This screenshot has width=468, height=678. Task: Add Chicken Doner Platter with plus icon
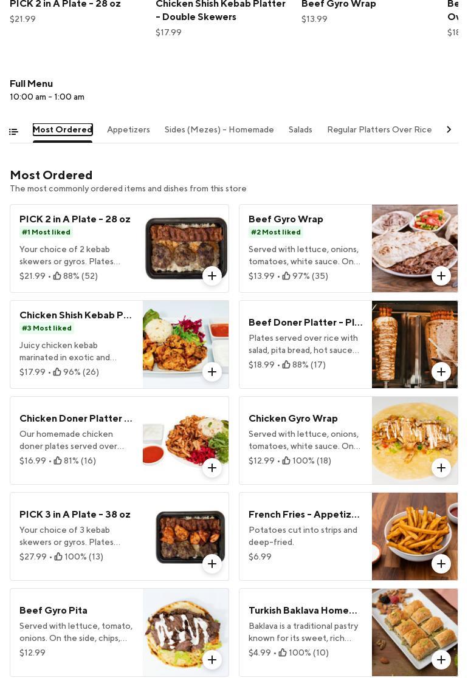coord(212,468)
